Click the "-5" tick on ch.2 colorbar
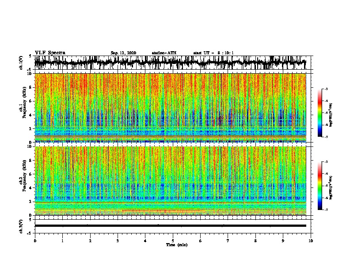 tap(326, 186)
